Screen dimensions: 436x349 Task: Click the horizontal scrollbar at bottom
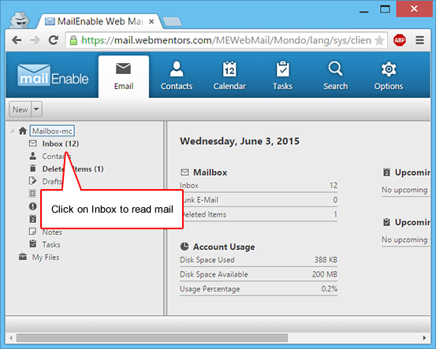click(x=152, y=338)
